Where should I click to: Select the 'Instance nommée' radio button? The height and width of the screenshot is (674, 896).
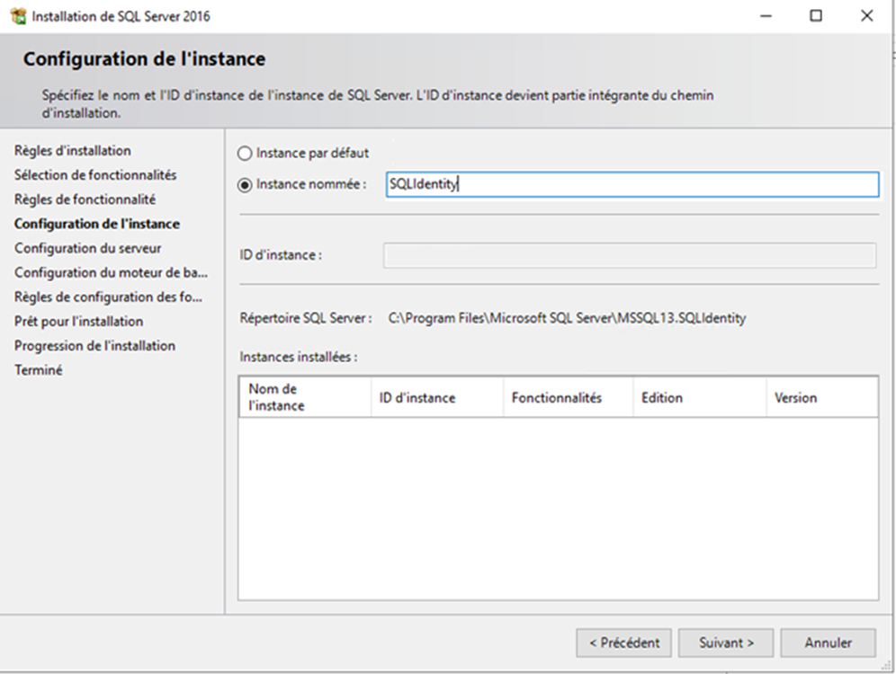[x=245, y=184]
